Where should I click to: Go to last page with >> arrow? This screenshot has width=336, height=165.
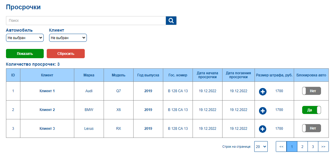tap(323, 147)
